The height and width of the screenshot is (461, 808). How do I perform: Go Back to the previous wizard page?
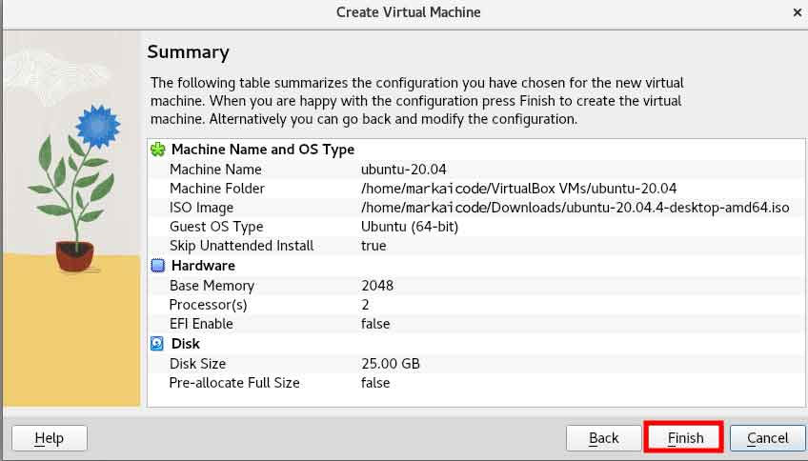[x=603, y=438]
